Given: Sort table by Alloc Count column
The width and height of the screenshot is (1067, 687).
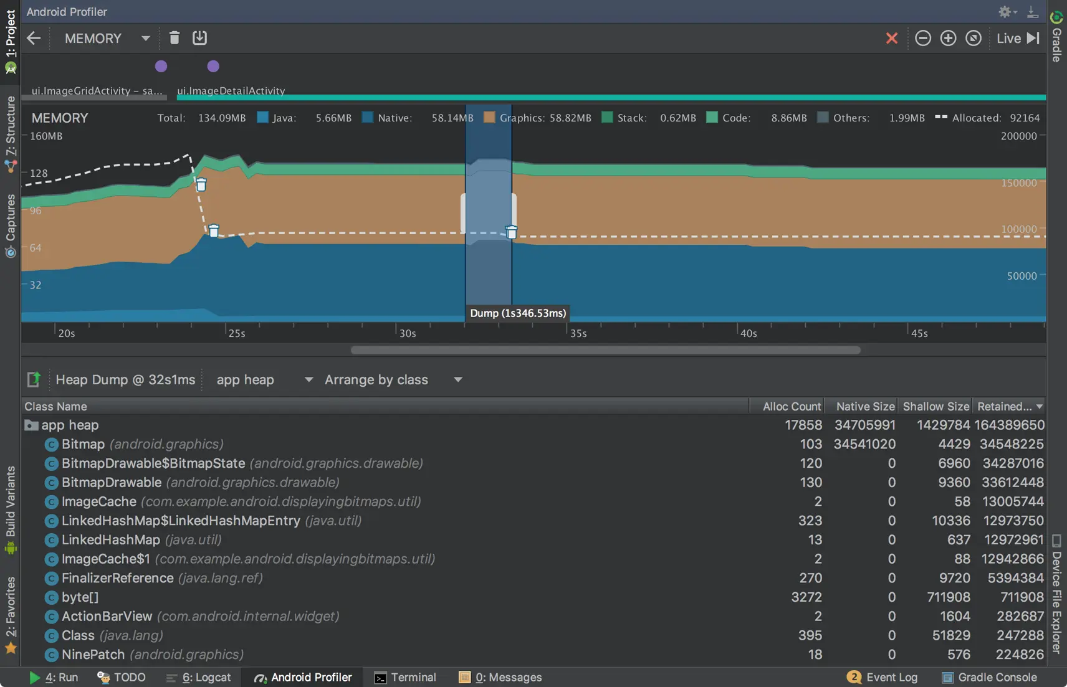Looking at the screenshot, I should coord(791,406).
